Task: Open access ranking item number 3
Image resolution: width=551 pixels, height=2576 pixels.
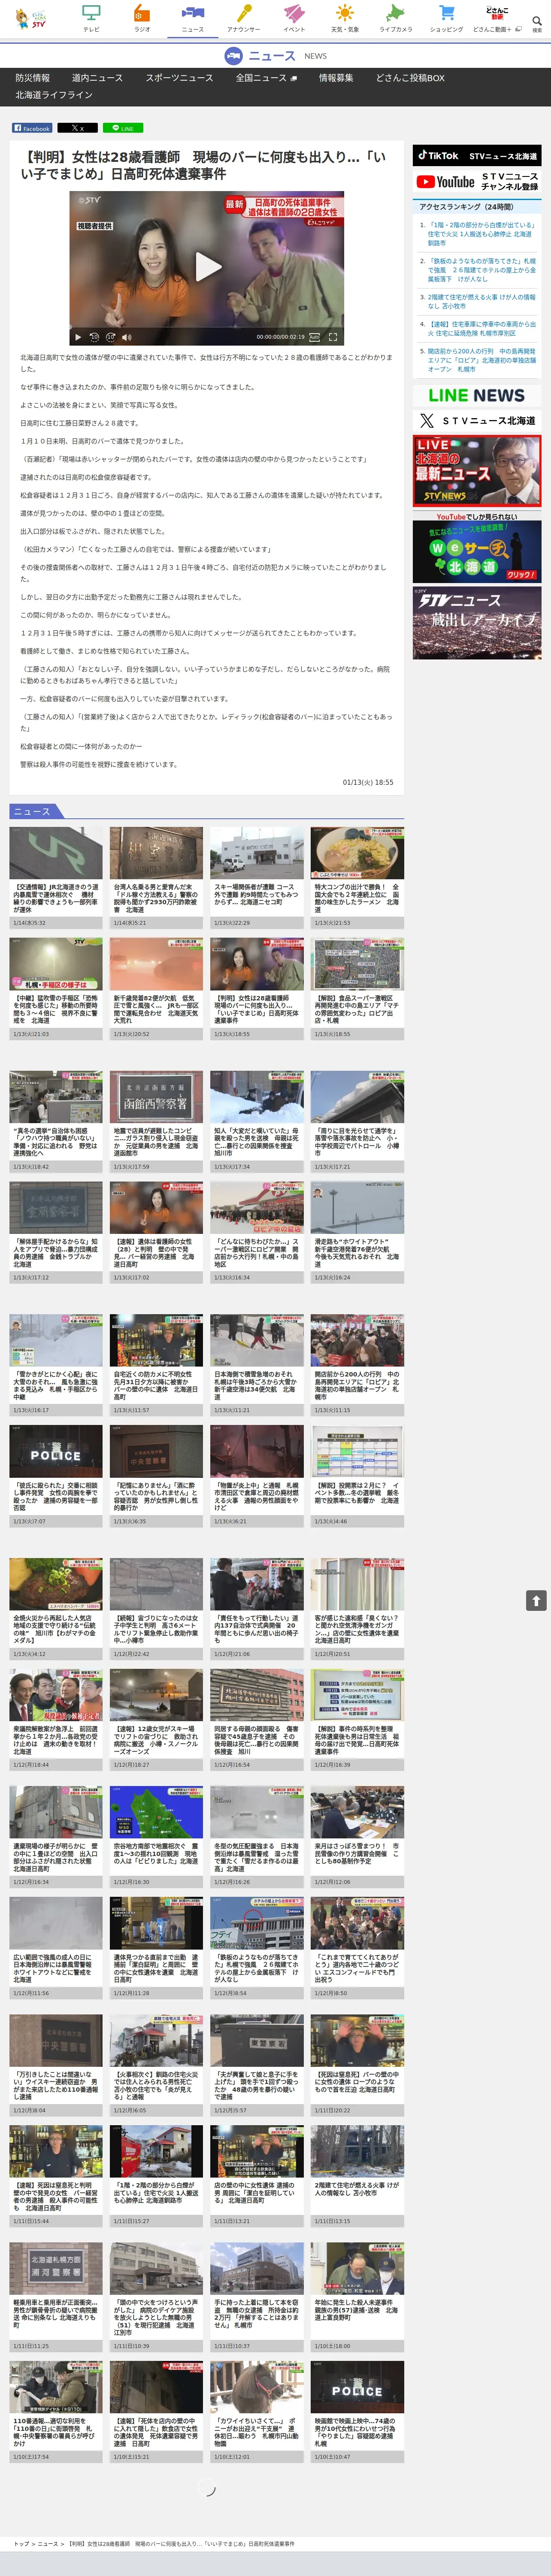Action: click(482, 302)
